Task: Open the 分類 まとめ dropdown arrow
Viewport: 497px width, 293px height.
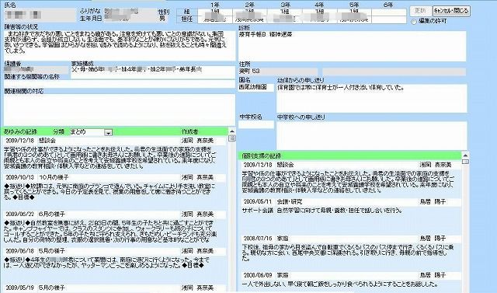Action: coord(109,133)
